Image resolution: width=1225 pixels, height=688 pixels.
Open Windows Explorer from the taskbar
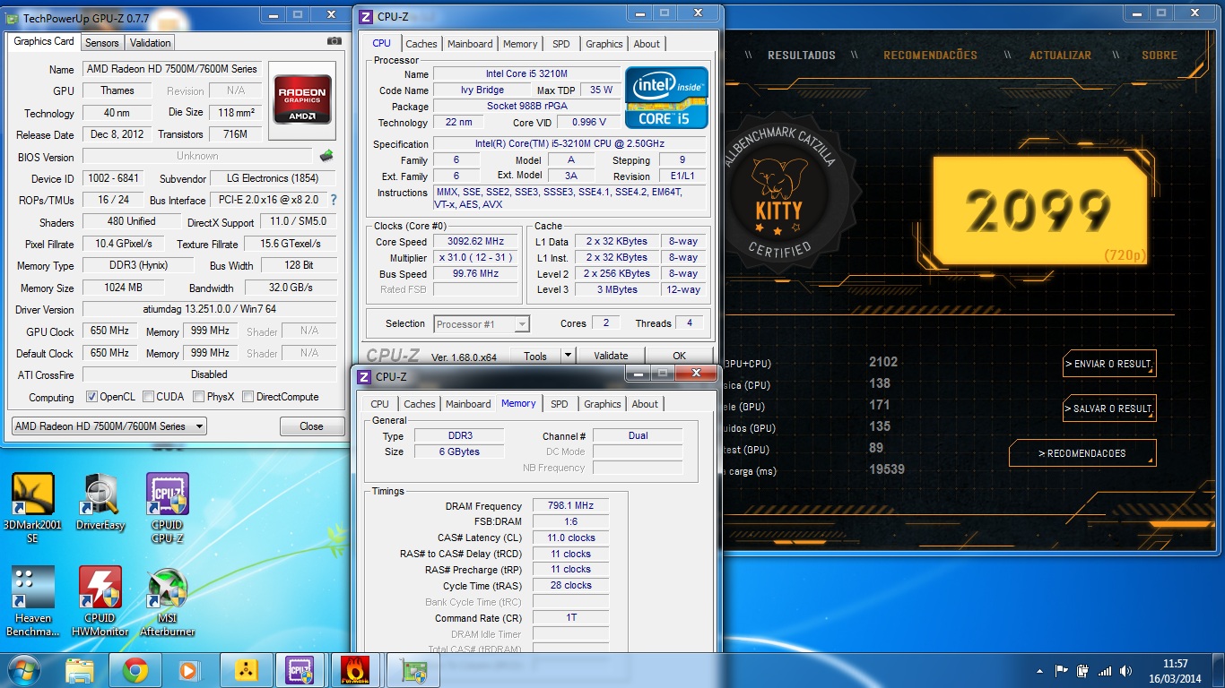80,670
